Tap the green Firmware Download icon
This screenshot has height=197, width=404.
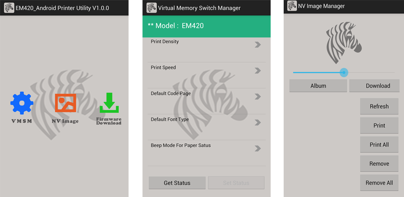[x=109, y=103]
